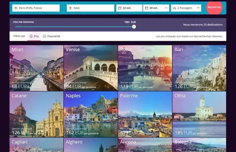Click the Filtrer par label

coord(19,36)
